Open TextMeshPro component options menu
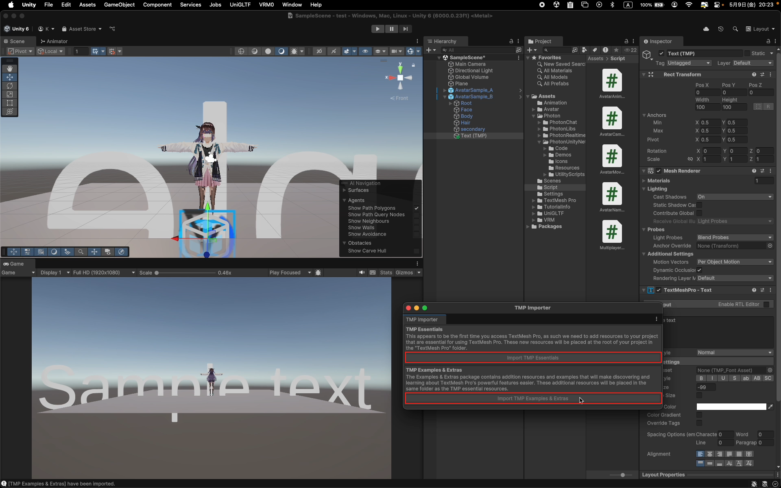Screen dimensions: 781x488 click(770, 290)
